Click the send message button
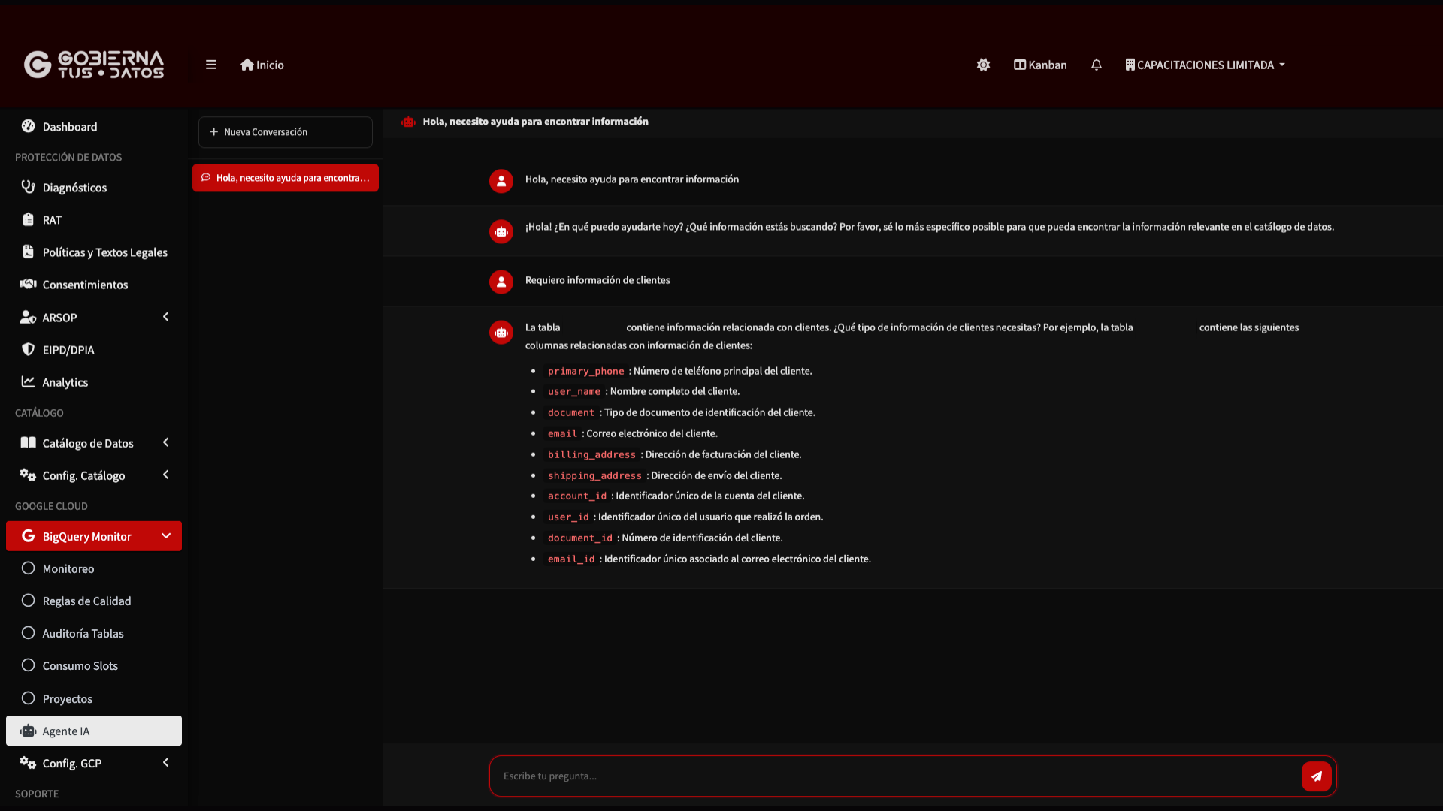Screen dimensions: 1443x811 click(x=1315, y=776)
